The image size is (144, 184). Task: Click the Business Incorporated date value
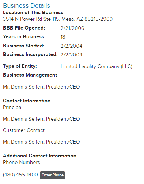71,55
